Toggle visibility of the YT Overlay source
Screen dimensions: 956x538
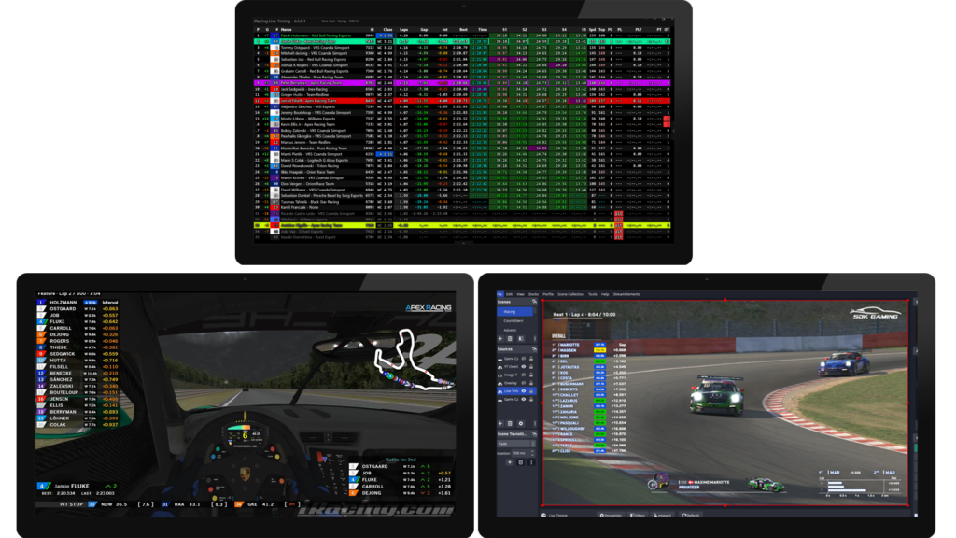tap(524, 365)
